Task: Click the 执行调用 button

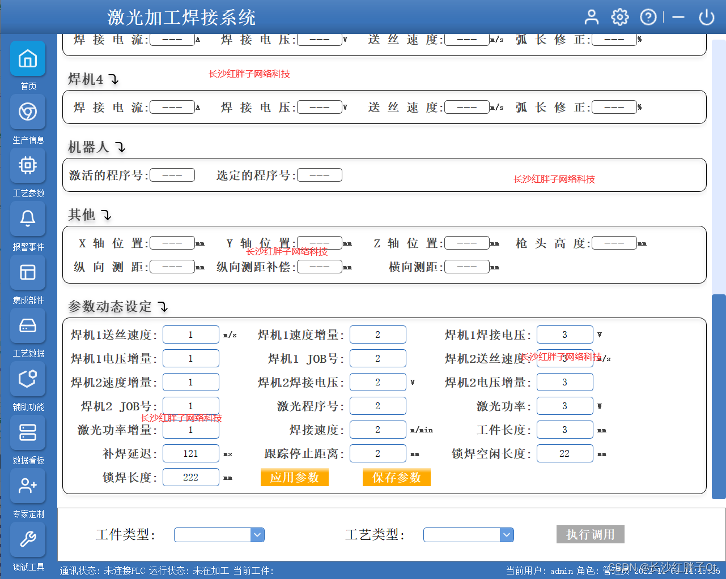Action: [591, 534]
